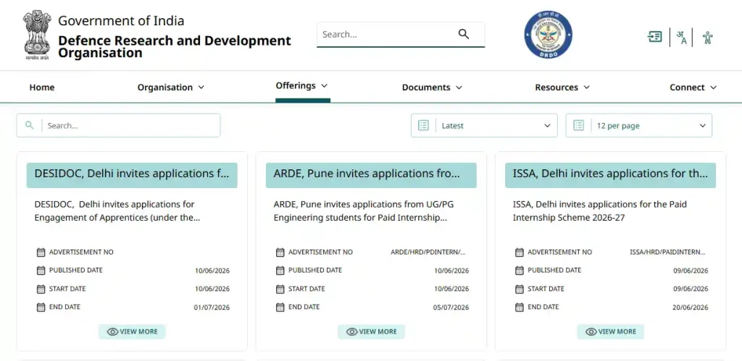Click calendar icon for ISSA Start Date
742x361 pixels.
click(520, 289)
